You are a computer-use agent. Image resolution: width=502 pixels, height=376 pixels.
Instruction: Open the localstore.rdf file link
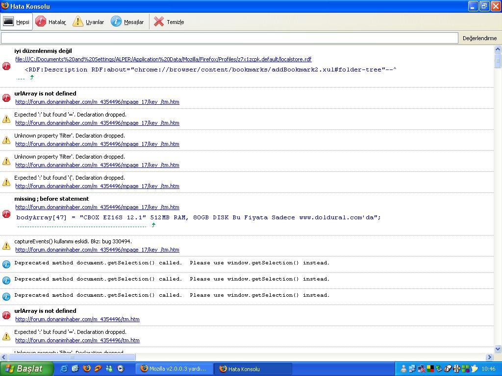point(163,59)
